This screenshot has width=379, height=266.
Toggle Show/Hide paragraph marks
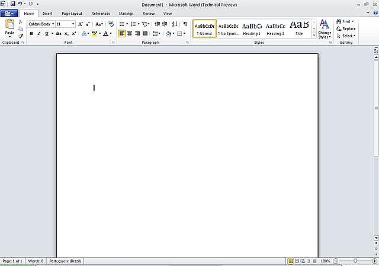tap(185, 24)
